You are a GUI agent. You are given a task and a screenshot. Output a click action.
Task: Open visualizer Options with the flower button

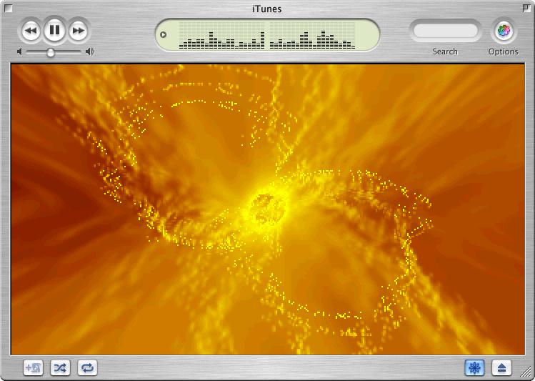[x=504, y=31]
